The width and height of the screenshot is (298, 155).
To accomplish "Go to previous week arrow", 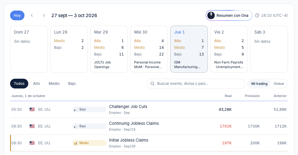I will [x=32, y=15].
